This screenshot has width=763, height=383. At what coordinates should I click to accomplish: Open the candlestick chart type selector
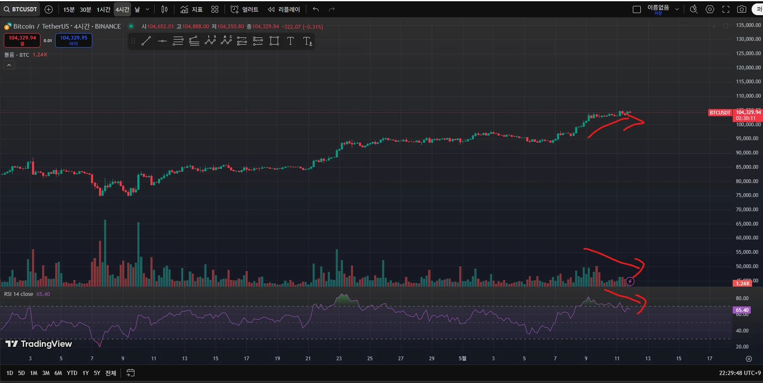coord(165,9)
